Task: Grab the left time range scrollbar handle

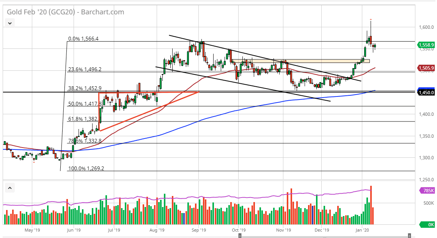Action: [240, 236]
